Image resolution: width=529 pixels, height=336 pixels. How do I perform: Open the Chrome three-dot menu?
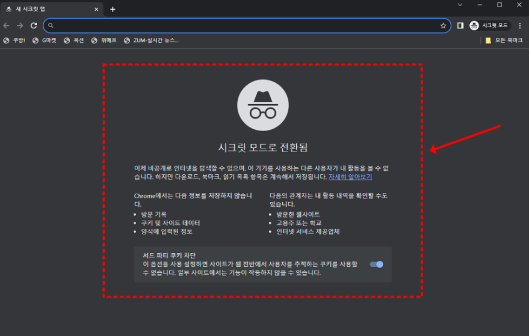tap(520, 26)
